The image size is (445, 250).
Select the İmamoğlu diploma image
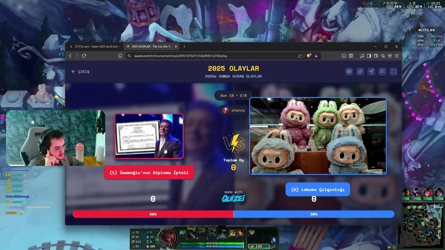pos(149,136)
